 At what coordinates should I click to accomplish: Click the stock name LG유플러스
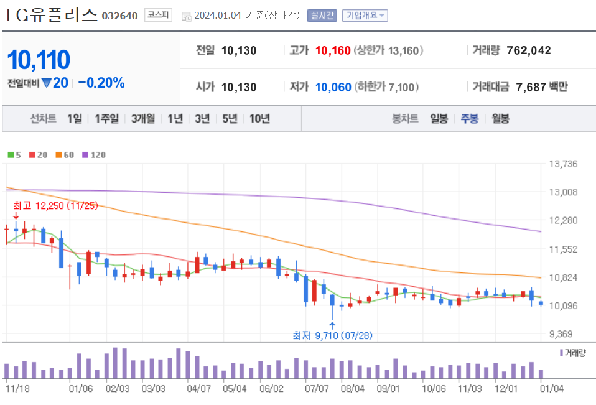(52, 15)
